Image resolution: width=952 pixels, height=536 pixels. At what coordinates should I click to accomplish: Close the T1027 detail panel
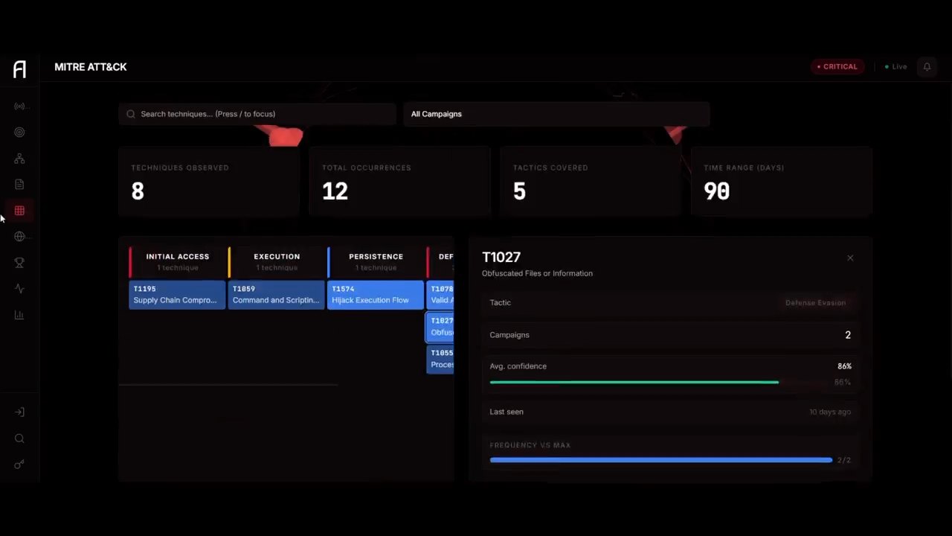850,258
